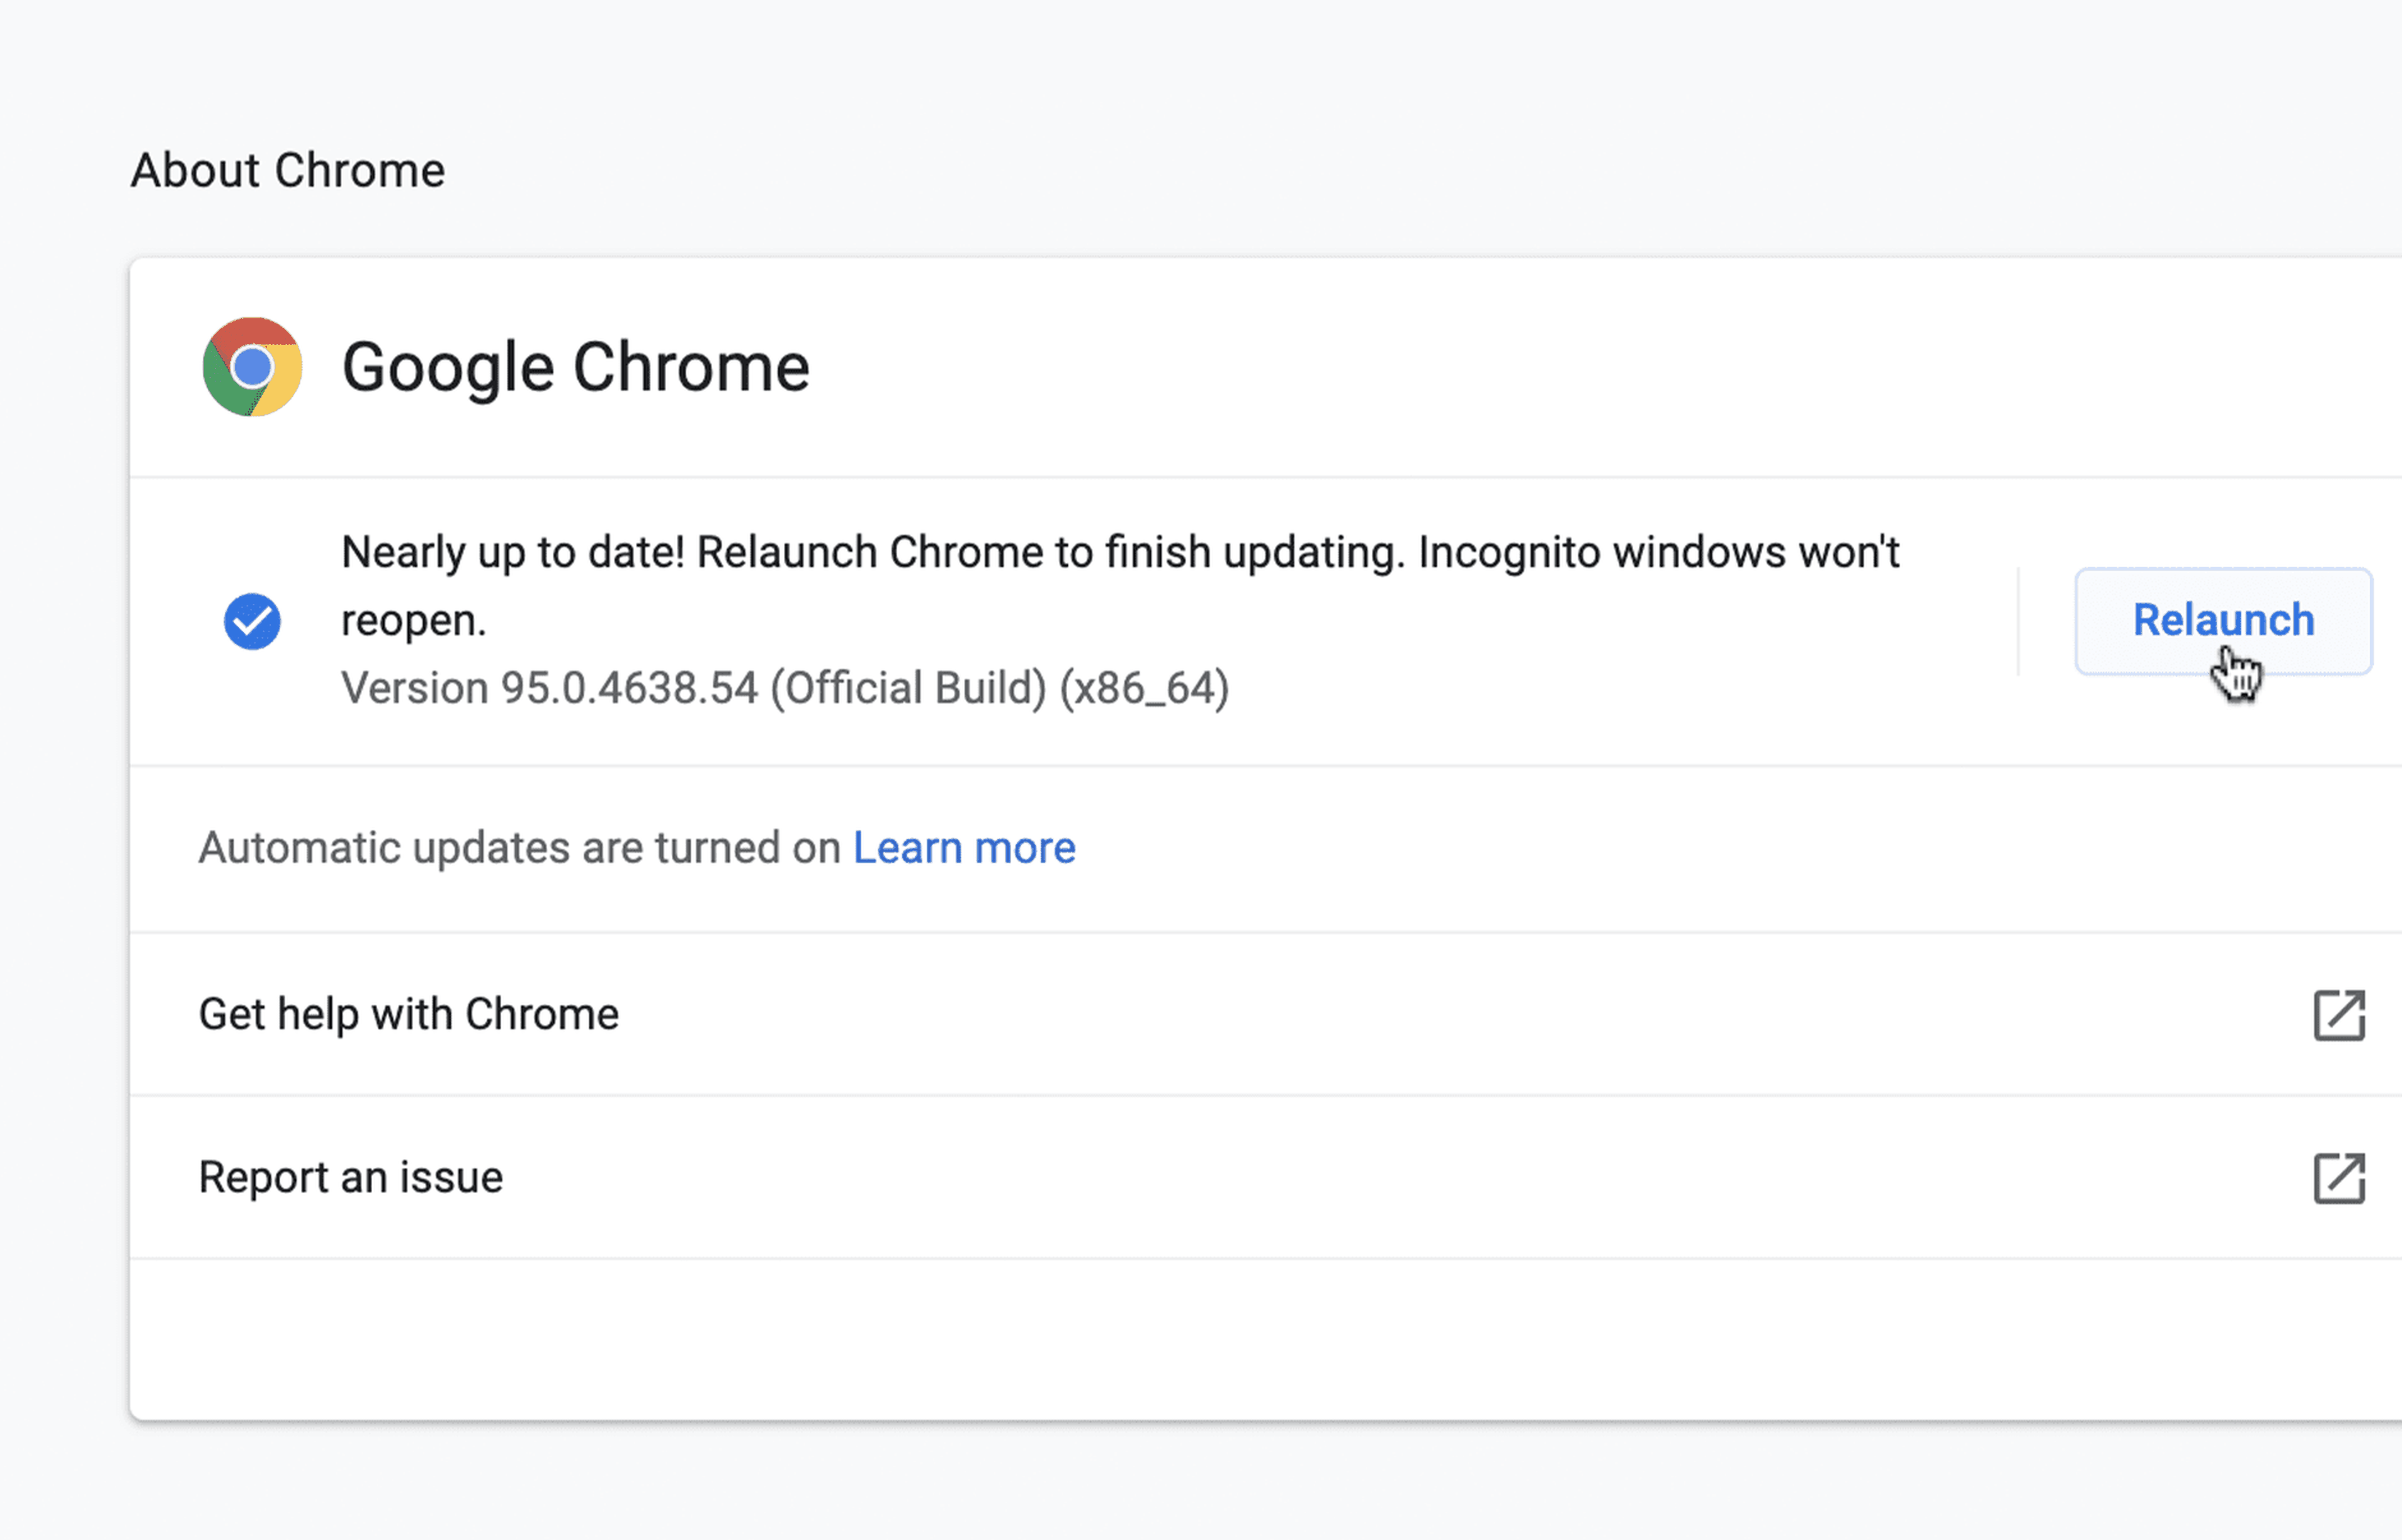Click the About Chrome page heading
The image size is (2402, 1540).
click(287, 170)
